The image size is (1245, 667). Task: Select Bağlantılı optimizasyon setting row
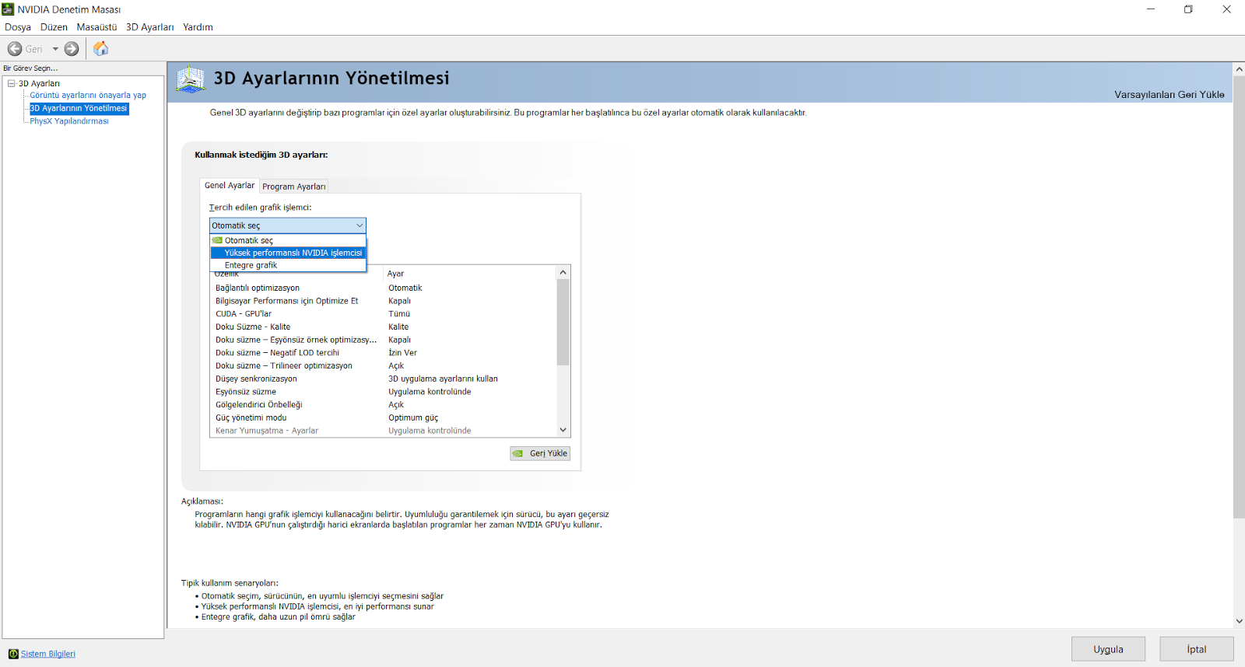(x=384, y=288)
